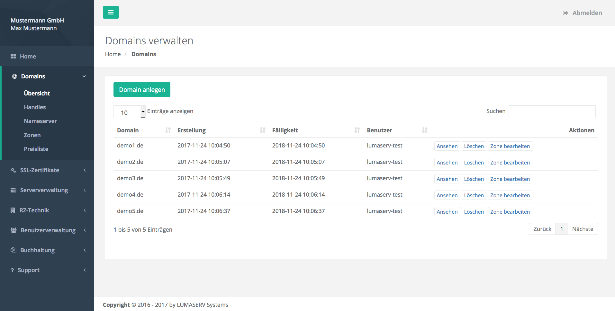The image size is (615, 311).
Task: Click Zone bearbeiten for demo5.de
Action: point(510,212)
